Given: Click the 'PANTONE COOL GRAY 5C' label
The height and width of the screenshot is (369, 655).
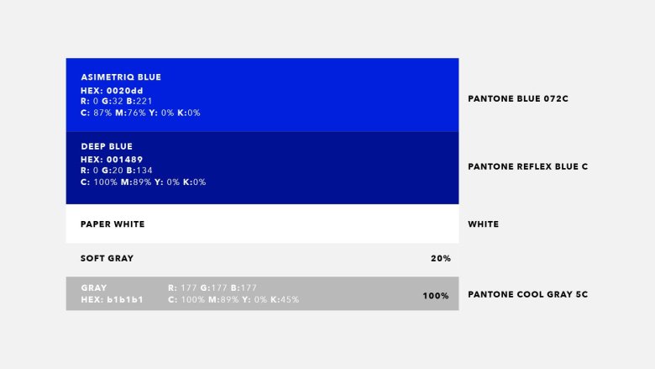Looking at the screenshot, I should pos(527,295).
